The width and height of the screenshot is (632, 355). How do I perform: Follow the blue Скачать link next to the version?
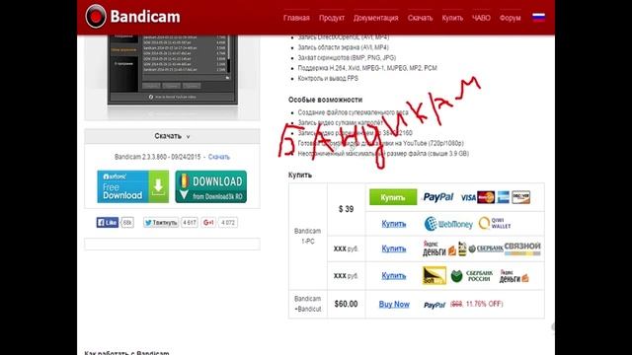tap(219, 157)
